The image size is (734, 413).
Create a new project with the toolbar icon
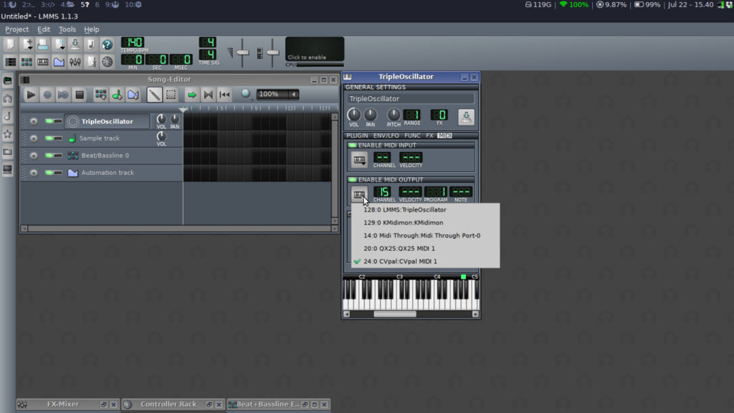click(10, 44)
